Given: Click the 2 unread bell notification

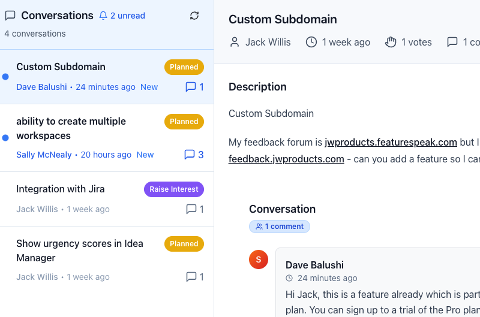Looking at the screenshot, I should (122, 16).
